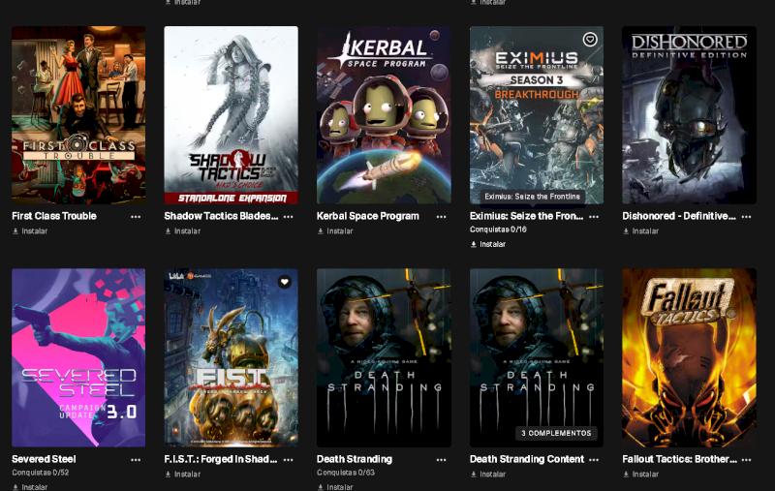Select the Death Stranding title text
The width and height of the screenshot is (775, 491).
[x=355, y=459]
